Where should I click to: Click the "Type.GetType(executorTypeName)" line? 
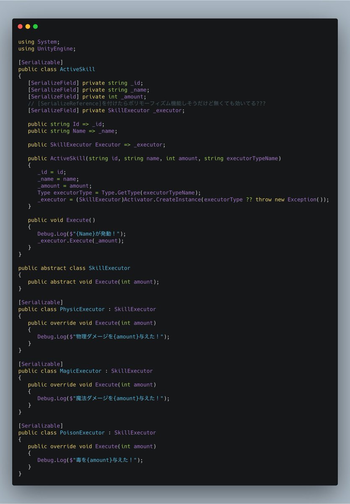[x=119, y=193]
